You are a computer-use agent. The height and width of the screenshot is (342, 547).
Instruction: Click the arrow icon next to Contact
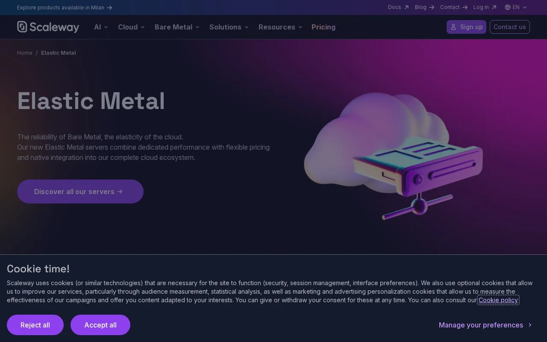(465, 7)
